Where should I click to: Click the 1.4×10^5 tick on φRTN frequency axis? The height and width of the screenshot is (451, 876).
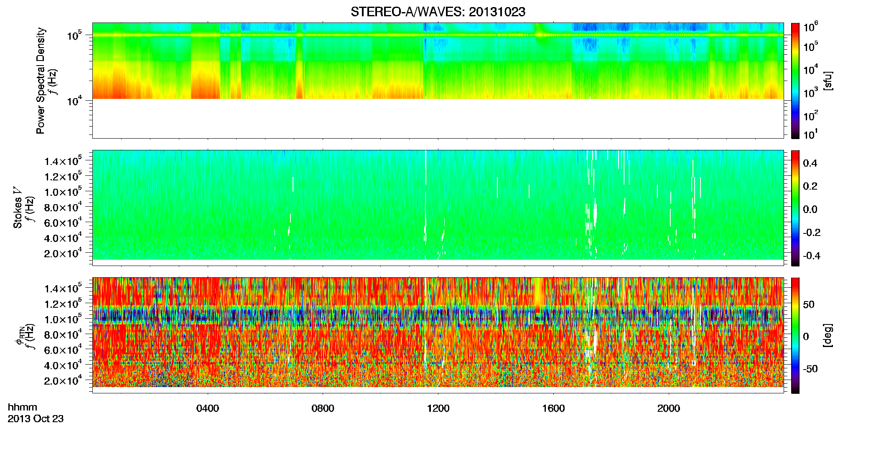point(63,288)
